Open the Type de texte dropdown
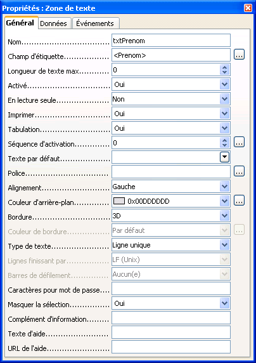Screen dimensions: 256x363 pyautogui.click(x=224, y=245)
